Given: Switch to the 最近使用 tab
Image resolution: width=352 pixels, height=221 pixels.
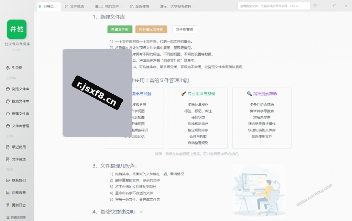Looking at the screenshot, I should click(140, 7).
